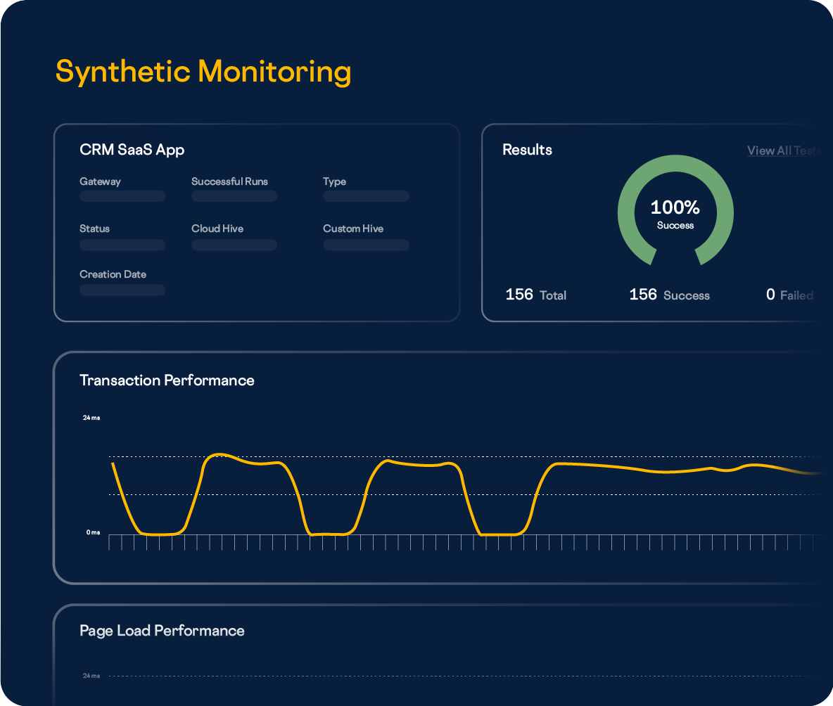Screen dimensions: 833x706
Task: Click the Synthetic Monitoring page title
Action: 203,72
